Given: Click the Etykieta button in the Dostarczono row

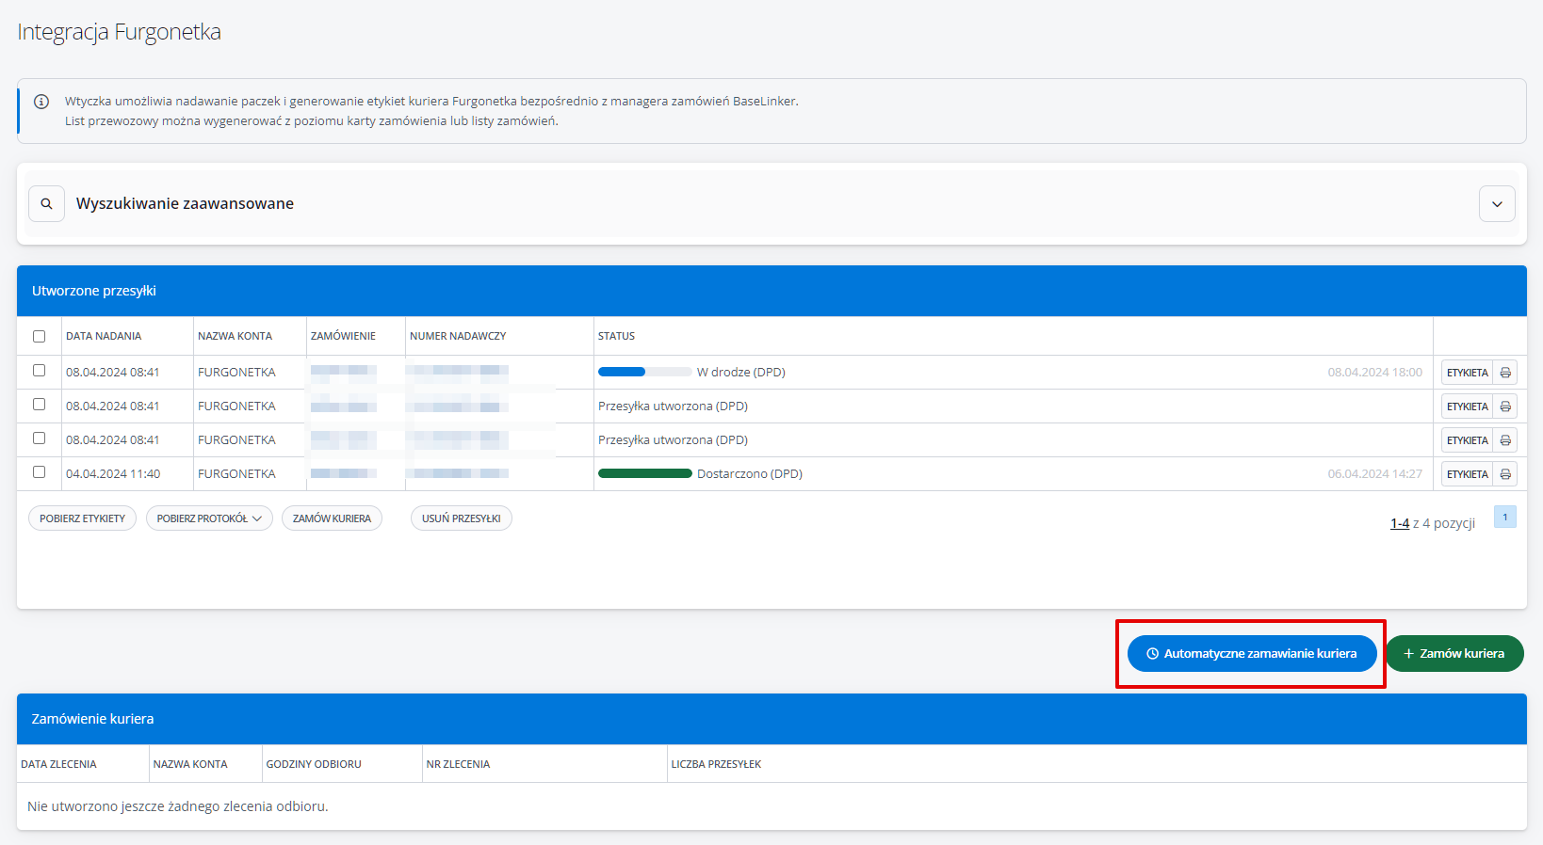Looking at the screenshot, I should (1467, 474).
